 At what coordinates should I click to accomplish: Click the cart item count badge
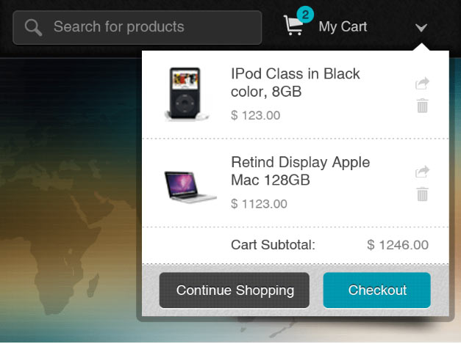coord(305,14)
